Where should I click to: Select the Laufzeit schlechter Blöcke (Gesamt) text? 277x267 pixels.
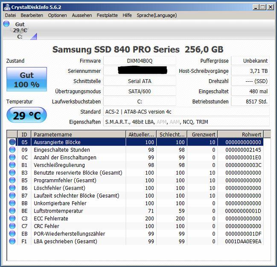pos(76,195)
